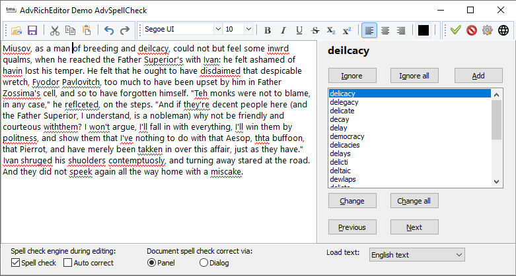Cut selected text with the scissors icon

tap(55, 30)
